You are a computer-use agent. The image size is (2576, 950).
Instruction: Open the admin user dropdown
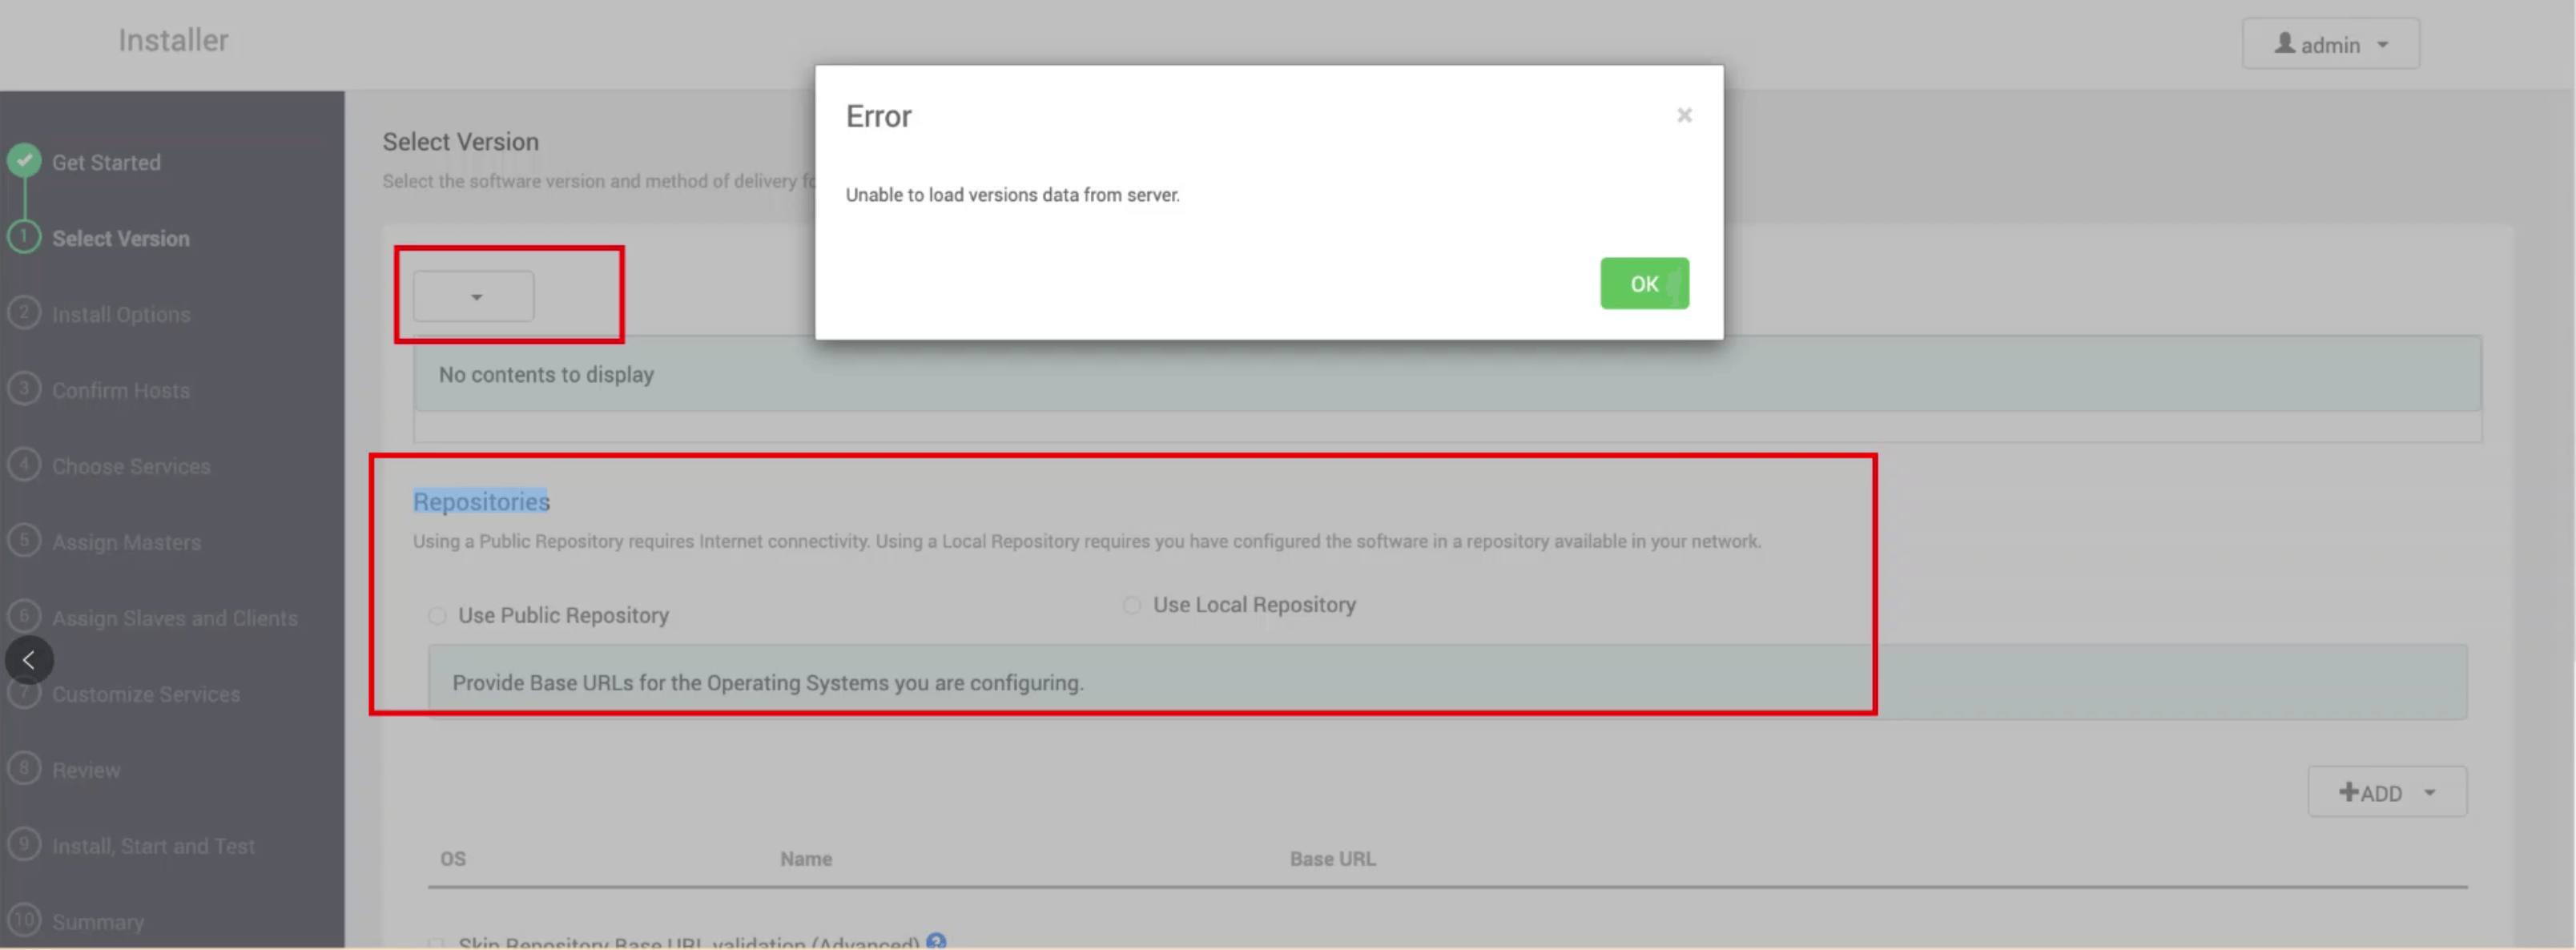tap(2330, 44)
